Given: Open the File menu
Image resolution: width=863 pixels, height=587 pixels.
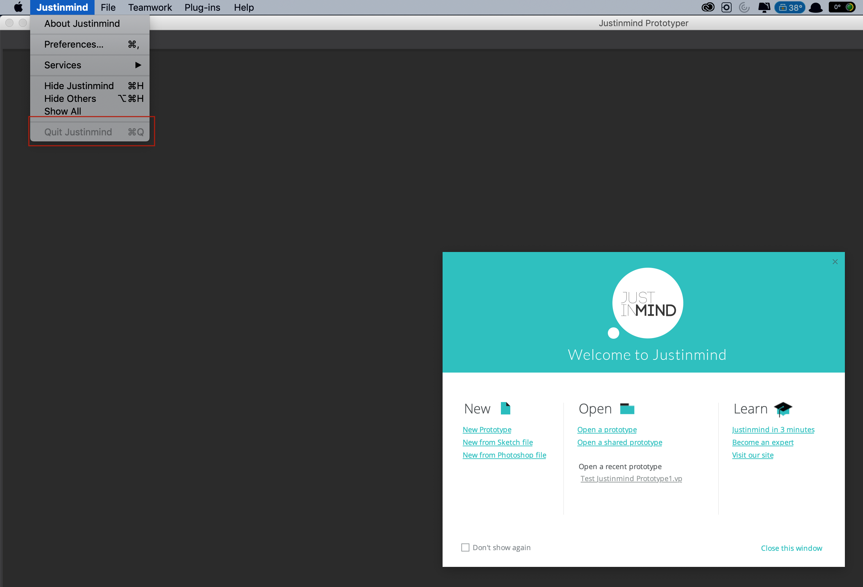Looking at the screenshot, I should coord(108,7).
